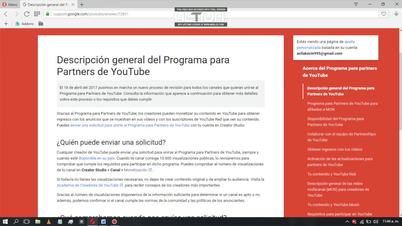Click 'Acerca del Programa para partners' sidebar heading
The width and height of the screenshot is (402, 226).
click(x=340, y=72)
